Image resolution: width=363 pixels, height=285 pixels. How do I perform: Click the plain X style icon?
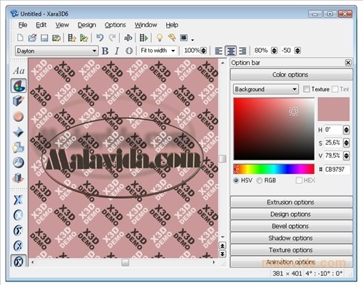pyautogui.click(x=19, y=199)
